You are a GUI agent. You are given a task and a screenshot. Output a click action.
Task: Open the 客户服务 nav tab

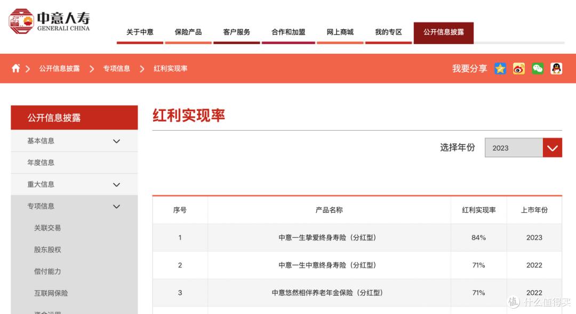tap(237, 33)
